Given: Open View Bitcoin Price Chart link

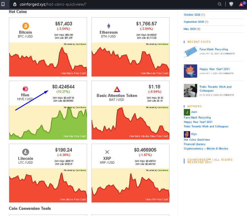Looking at the screenshot, I should (73, 73).
